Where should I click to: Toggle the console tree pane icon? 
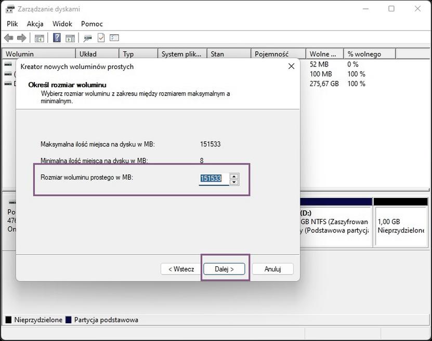(x=40, y=38)
